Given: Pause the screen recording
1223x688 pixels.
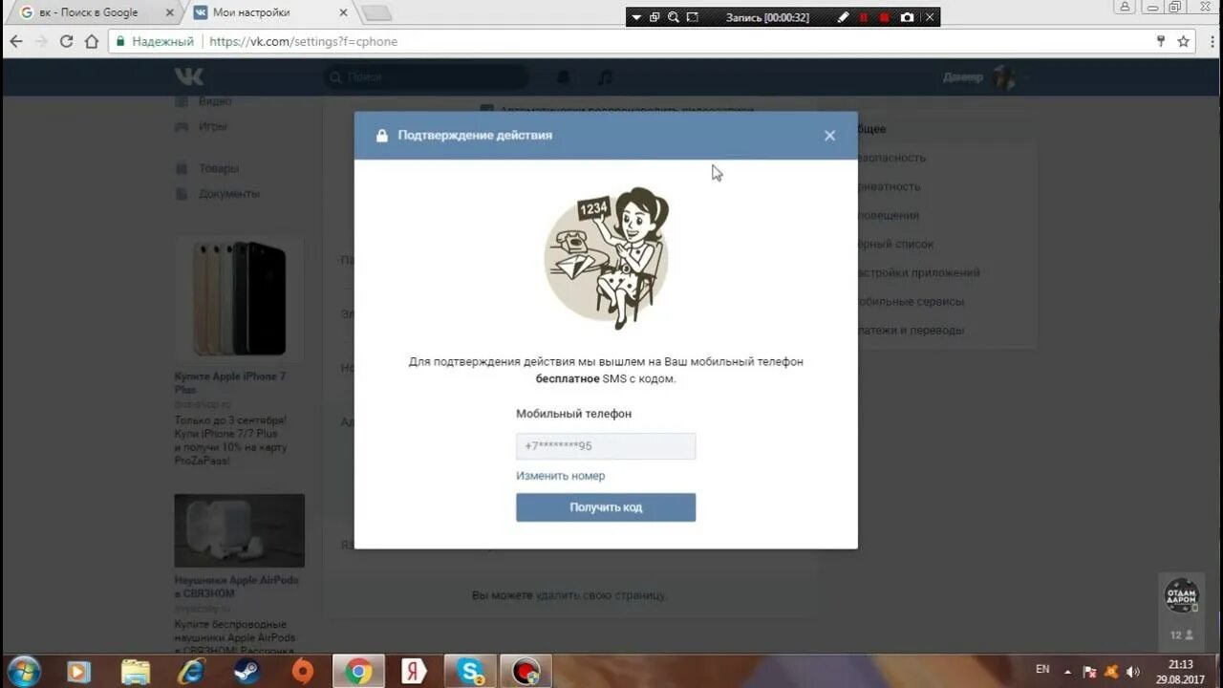Looking at the screenshot, I should pyautogui.click(x=864, y=17).
